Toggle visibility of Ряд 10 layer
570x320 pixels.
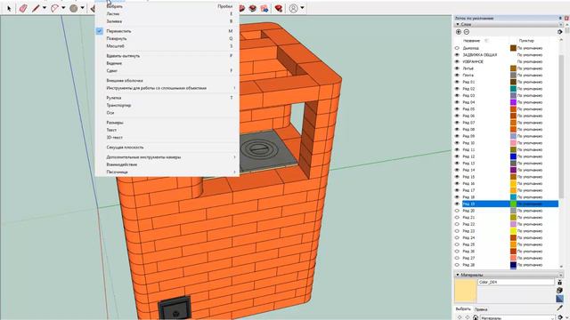(457, 143)
